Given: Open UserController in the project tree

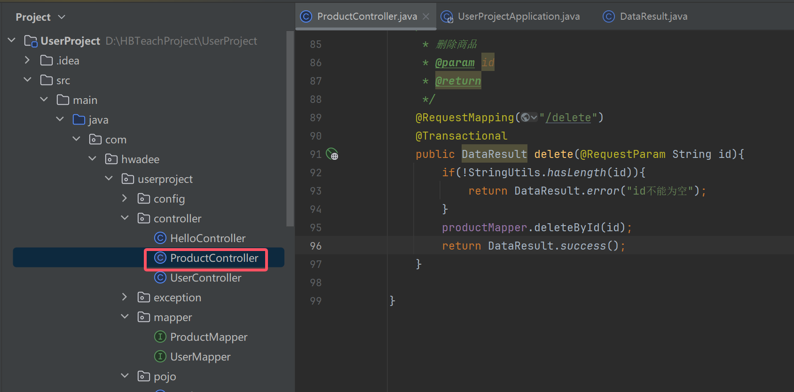Looking at the screenshot, I should click(206, 277).
